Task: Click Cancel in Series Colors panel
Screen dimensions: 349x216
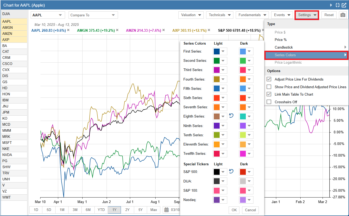Action: (x=250, y=210)
